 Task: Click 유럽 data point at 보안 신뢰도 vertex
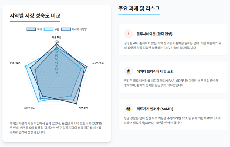tap(25, 66)
